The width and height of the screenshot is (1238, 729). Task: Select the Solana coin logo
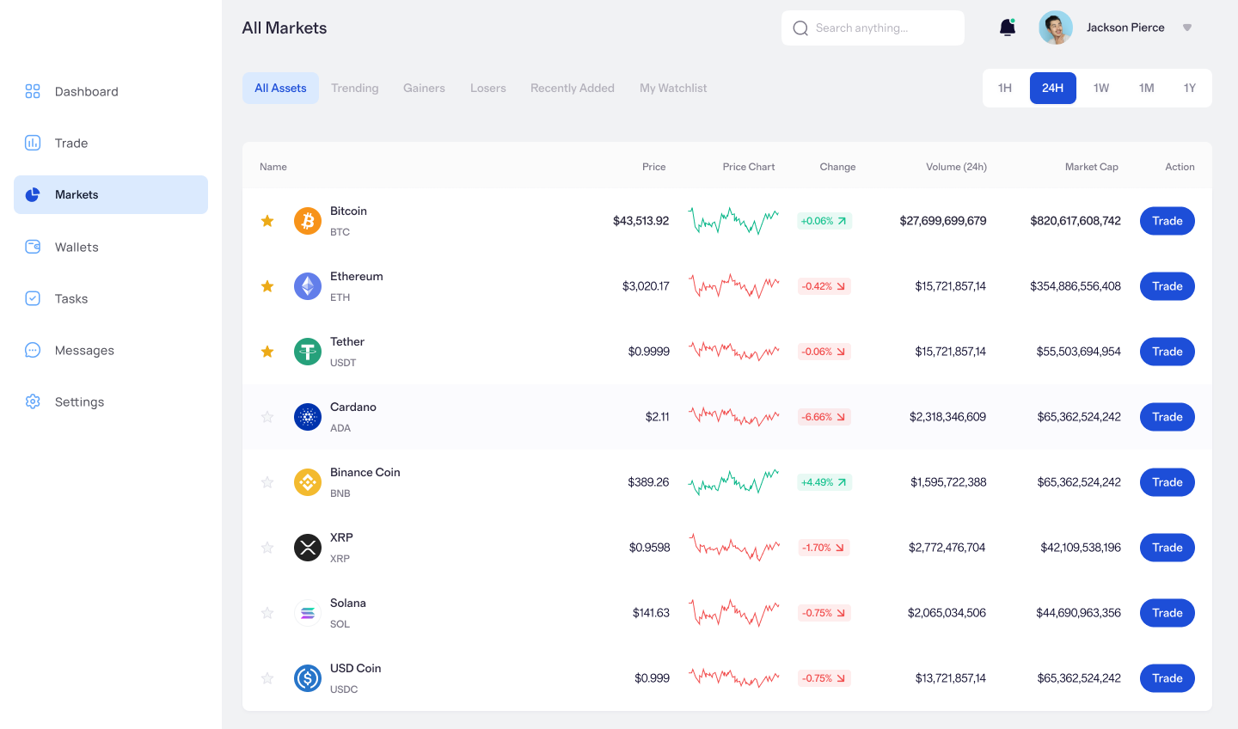[307, 613]
